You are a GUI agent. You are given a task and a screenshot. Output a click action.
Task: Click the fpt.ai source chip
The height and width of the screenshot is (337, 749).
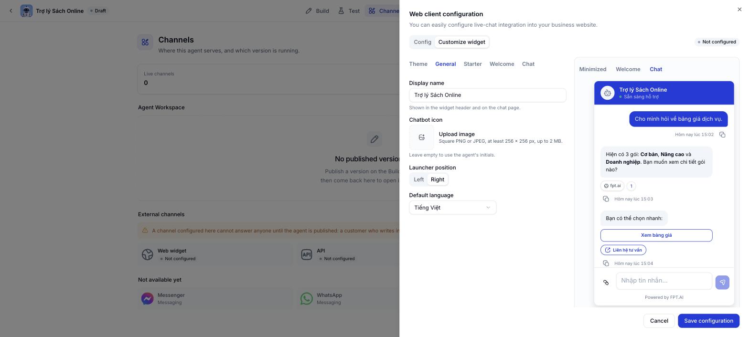[x=612, y=186]
